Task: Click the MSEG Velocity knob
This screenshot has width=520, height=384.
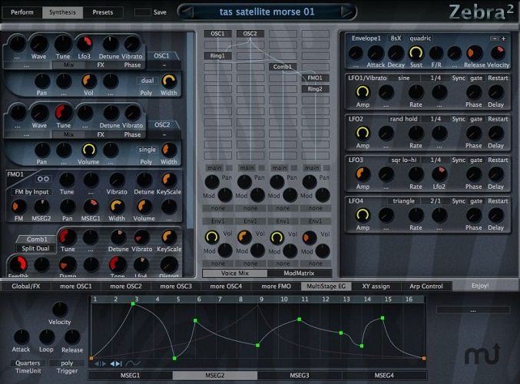Action: [x=60, y=309]
